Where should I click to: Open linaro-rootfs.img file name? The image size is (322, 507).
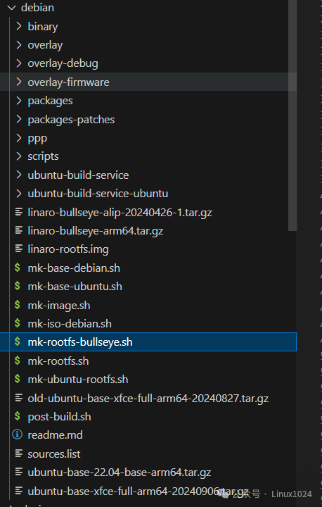pyautogui.click(x=68, y=249)
